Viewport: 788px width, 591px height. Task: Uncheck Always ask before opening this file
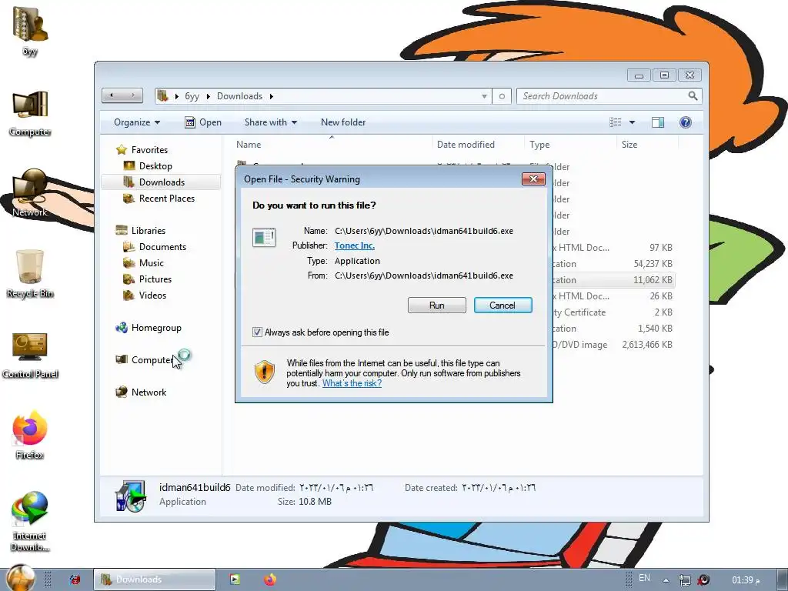pyautogui.click(x=257, y=332)
